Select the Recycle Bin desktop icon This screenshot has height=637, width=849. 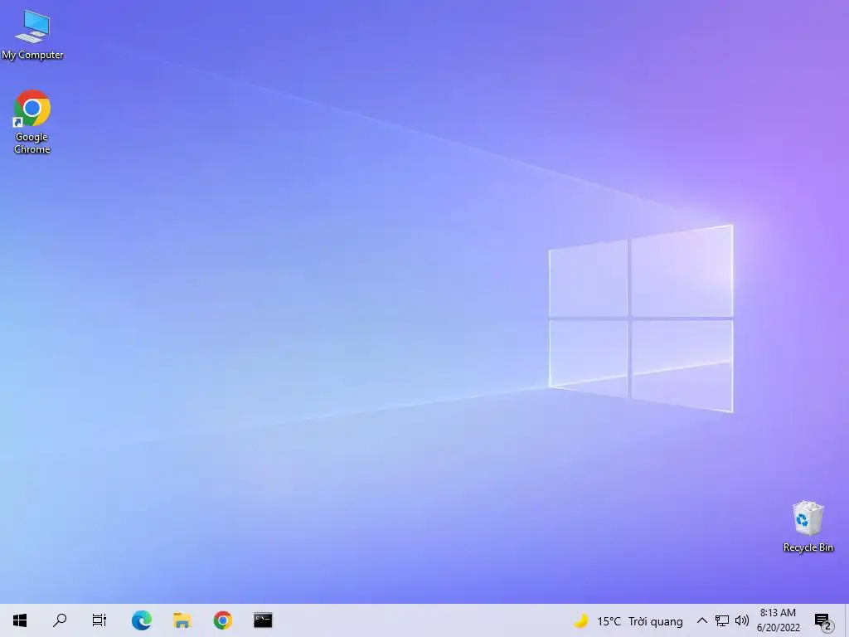pos(808,527)
